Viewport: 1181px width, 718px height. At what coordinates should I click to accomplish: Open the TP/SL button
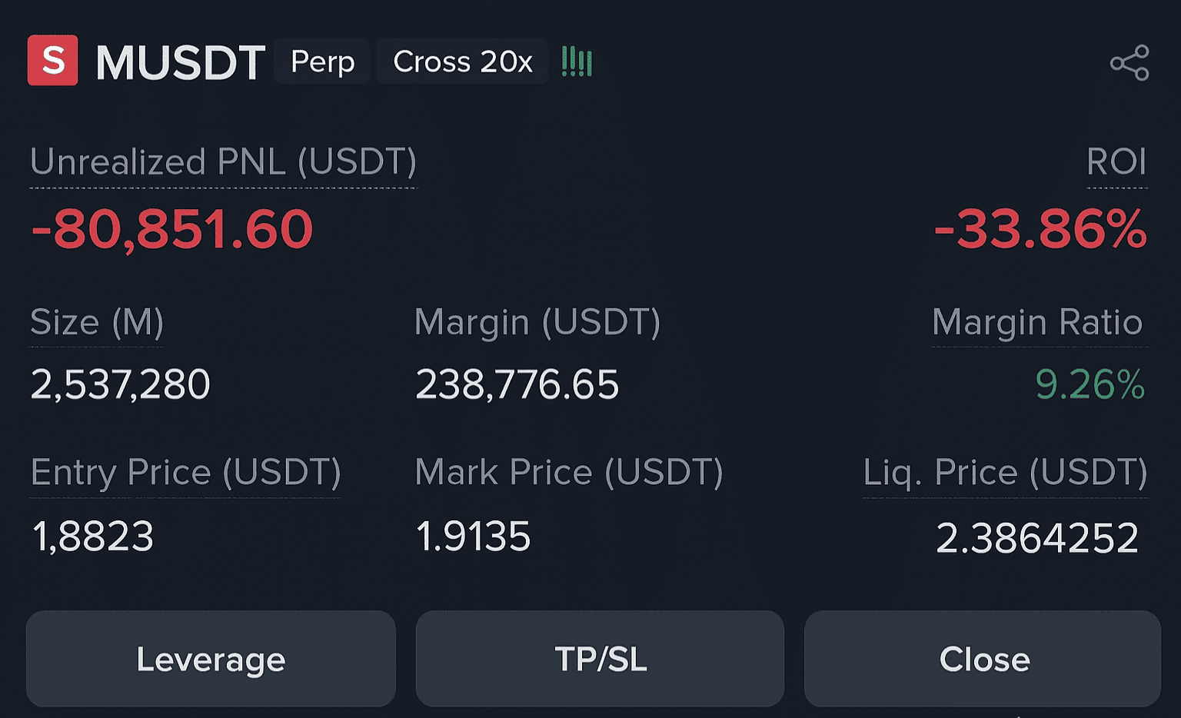(x=600, y=659)
